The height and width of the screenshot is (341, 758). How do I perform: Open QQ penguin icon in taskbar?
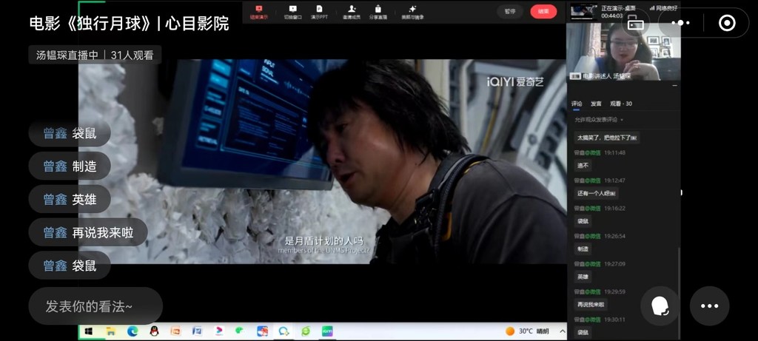point(154,331)
